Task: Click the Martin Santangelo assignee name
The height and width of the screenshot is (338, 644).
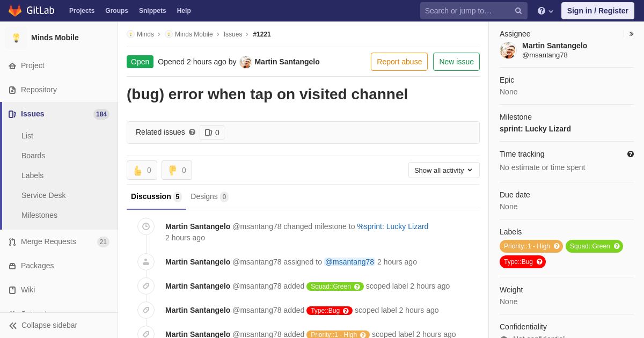Action: point(554,46)
